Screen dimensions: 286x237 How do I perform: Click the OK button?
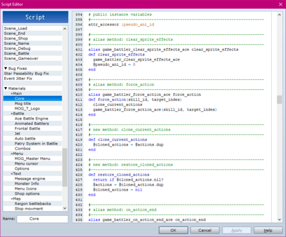point(173,230)
